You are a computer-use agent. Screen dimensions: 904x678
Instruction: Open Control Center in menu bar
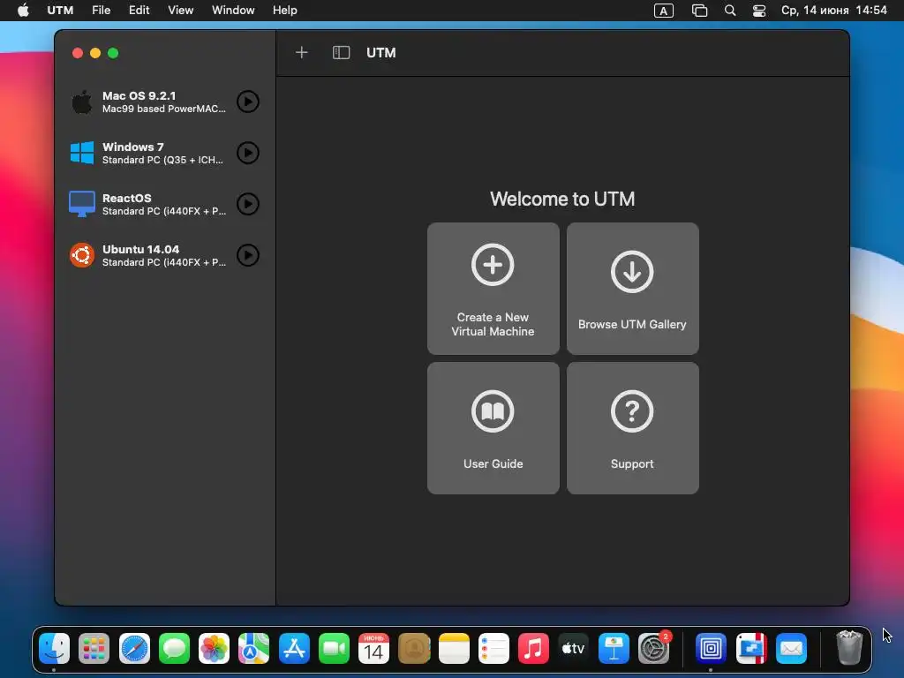click(x=759, y=11)
